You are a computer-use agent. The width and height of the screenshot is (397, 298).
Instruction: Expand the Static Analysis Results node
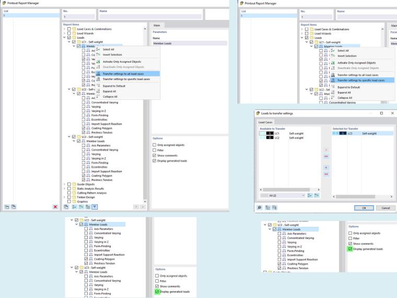click(64, 189)
